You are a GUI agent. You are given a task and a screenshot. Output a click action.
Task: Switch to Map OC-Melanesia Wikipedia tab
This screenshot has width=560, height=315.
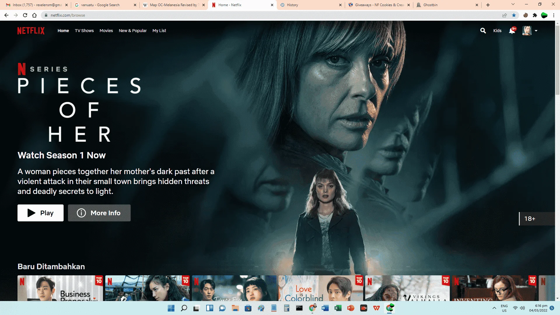coord(174,5)
